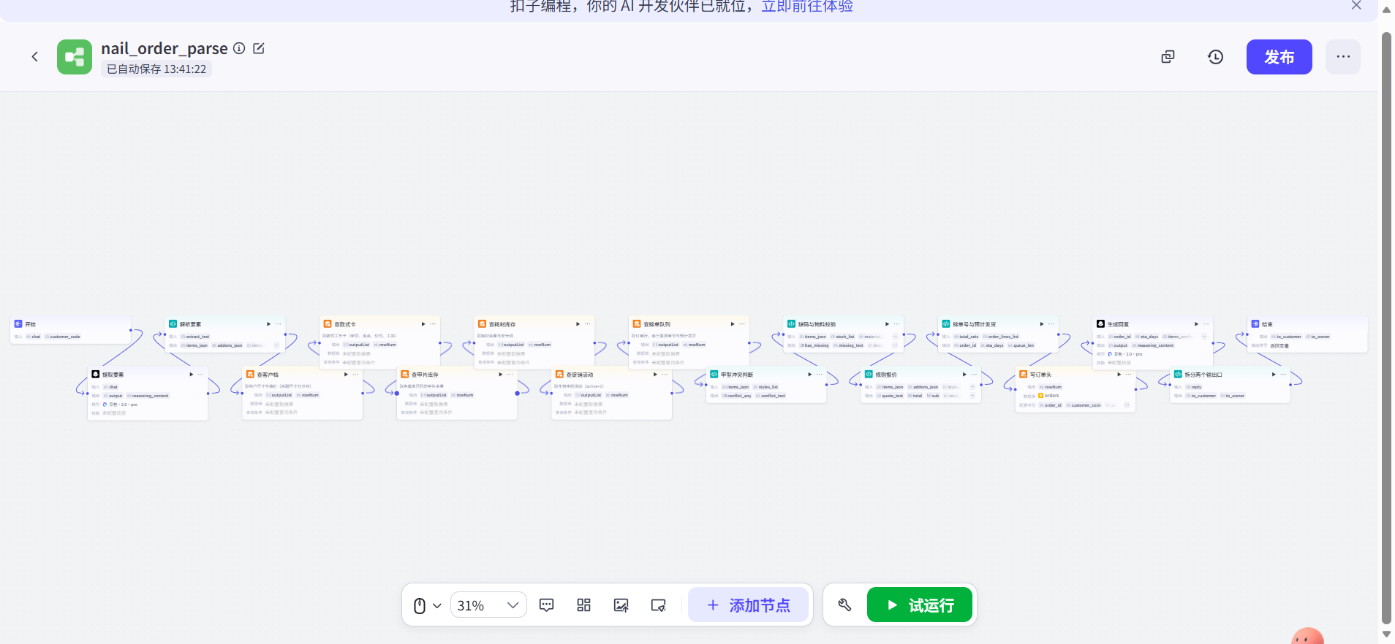Click the 甲型冲突判断 code node icon

[714, 374]
